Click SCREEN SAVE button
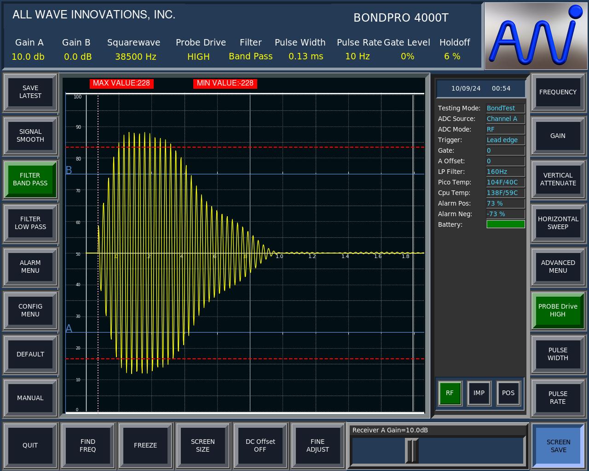 click(x=559, y=446)
